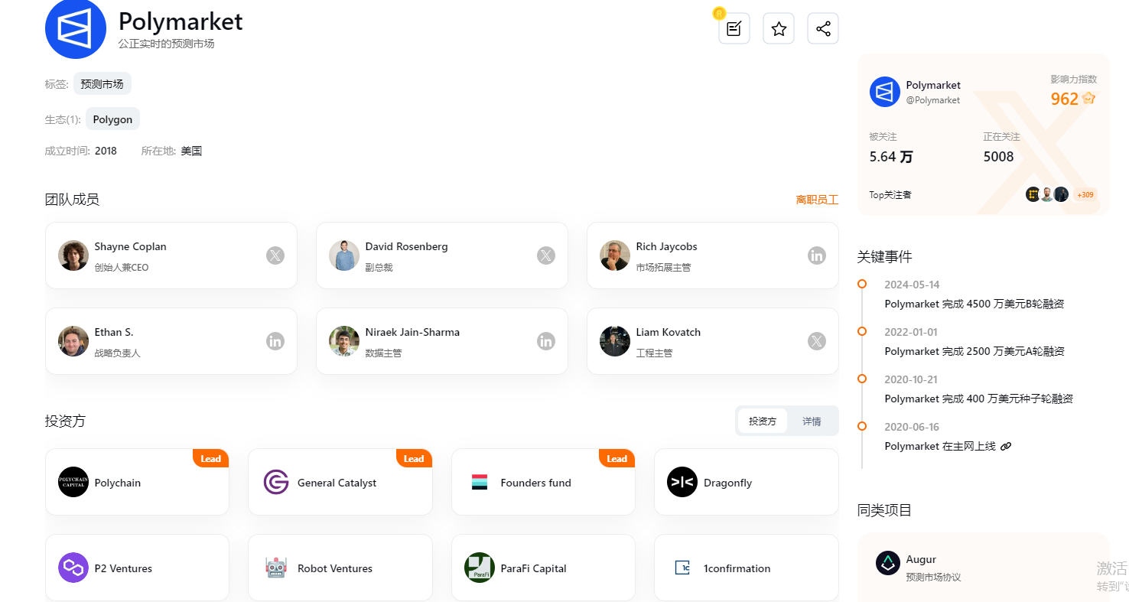Image resolution: width=1129 pixels, height=602 pixels.
Task: Click the Polychain Capital logo
Action: (73, 482)
